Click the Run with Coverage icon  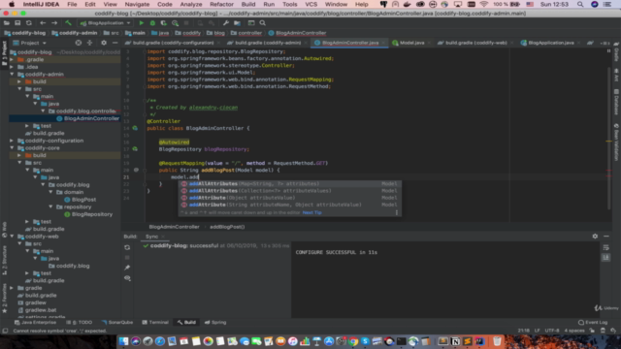point(164,23)
